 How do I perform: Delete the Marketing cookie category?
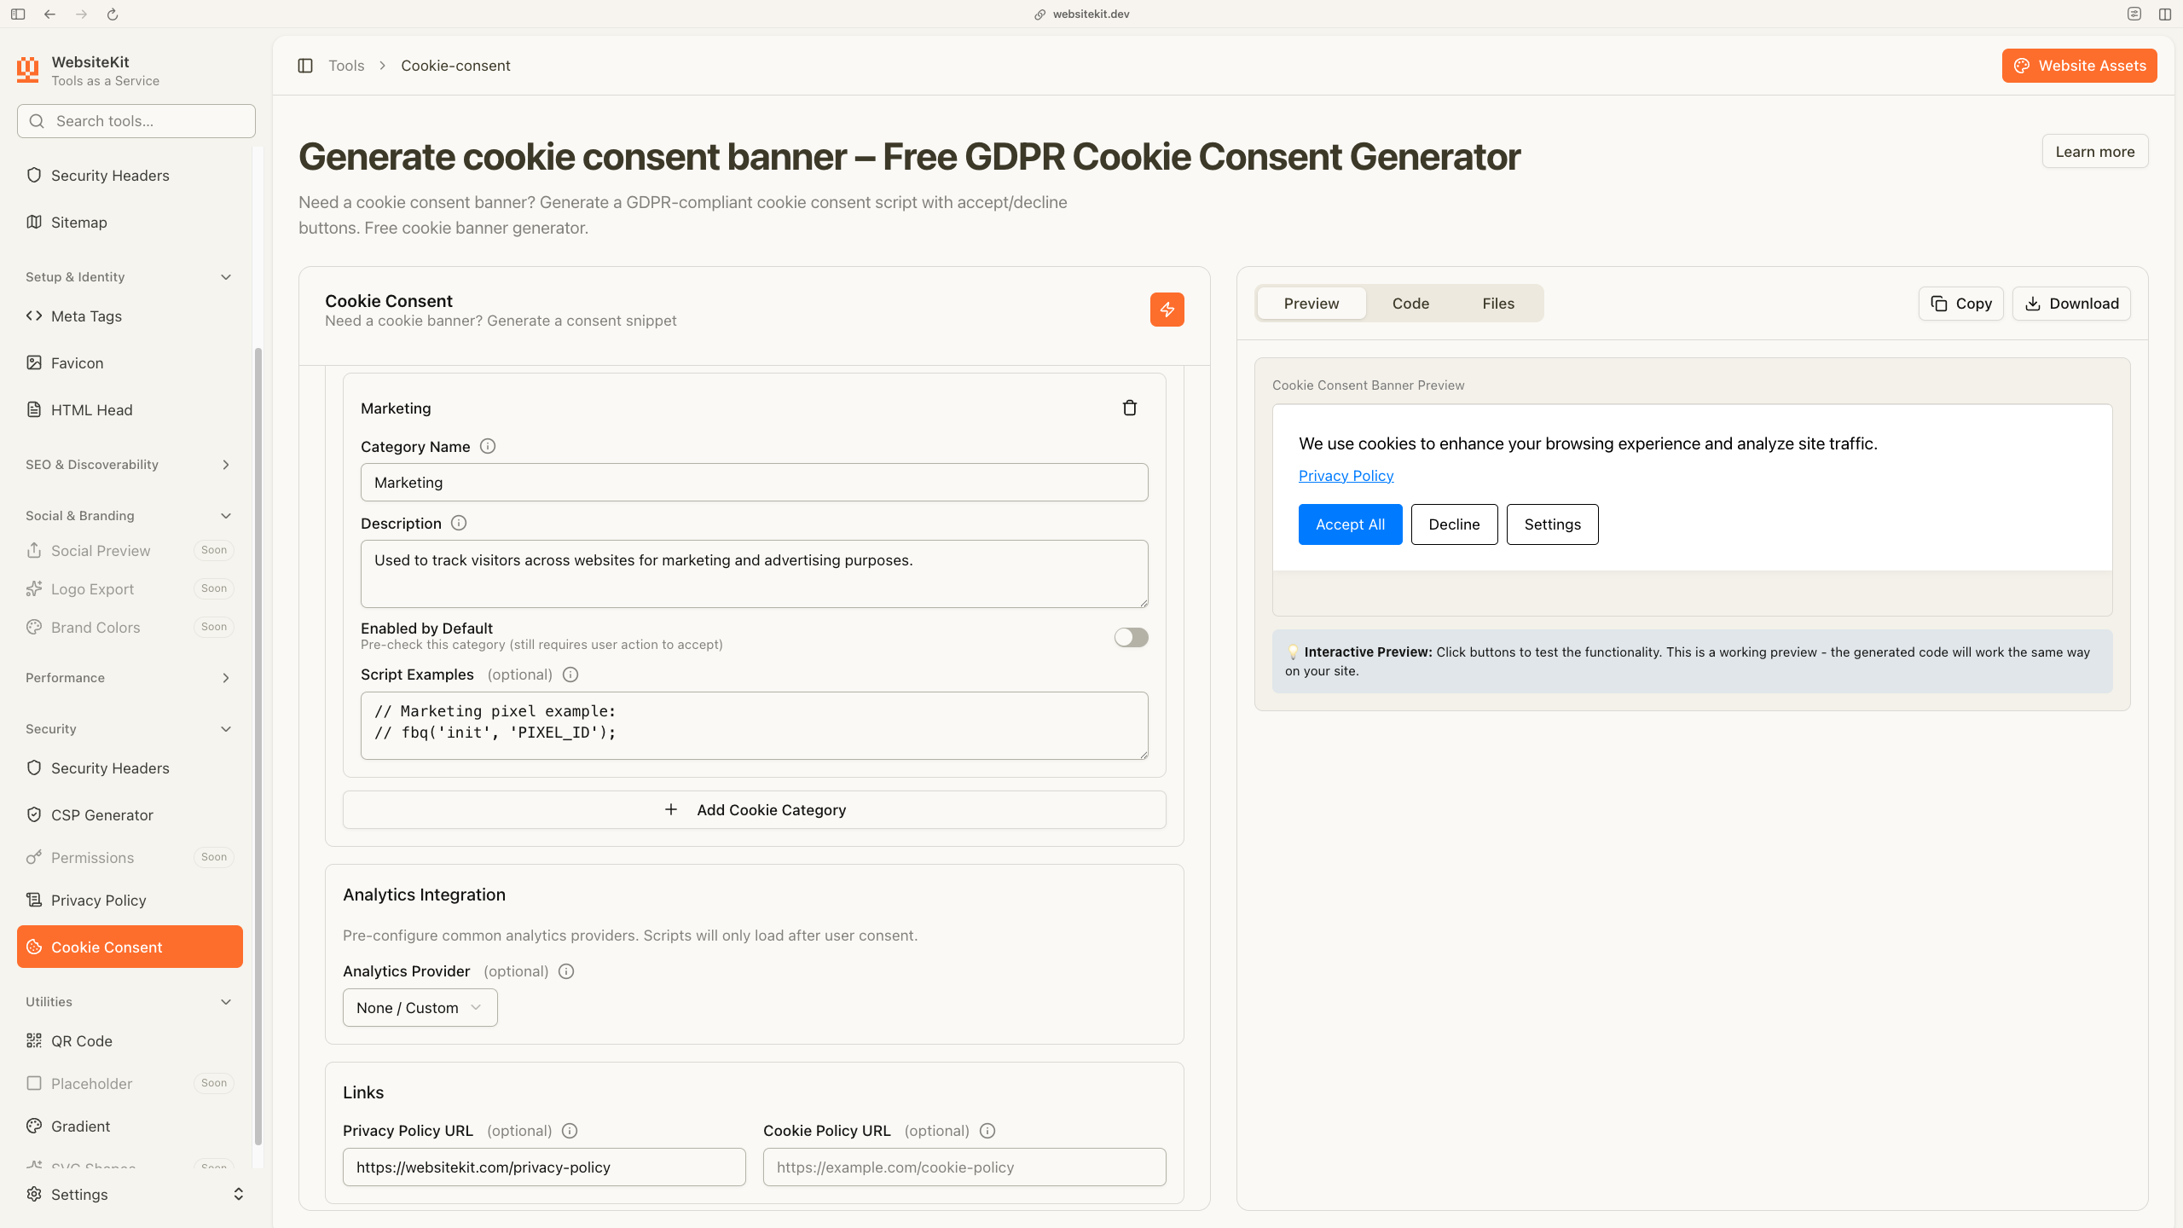tap(1130, 408)
